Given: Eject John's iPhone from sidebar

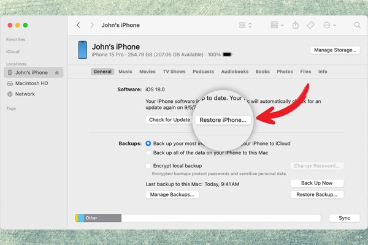Looking at the screenshot, I should click(x=57, y=73).
